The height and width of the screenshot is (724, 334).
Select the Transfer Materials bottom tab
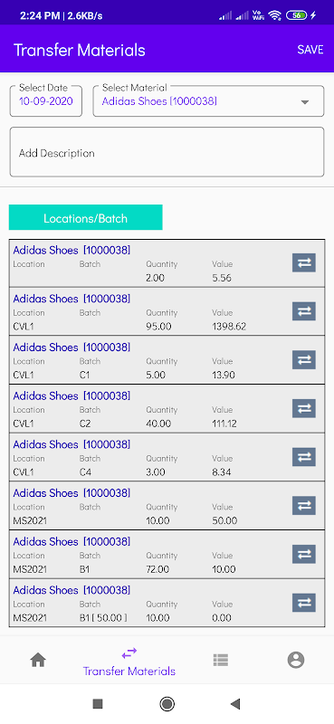tap(129, 662)
